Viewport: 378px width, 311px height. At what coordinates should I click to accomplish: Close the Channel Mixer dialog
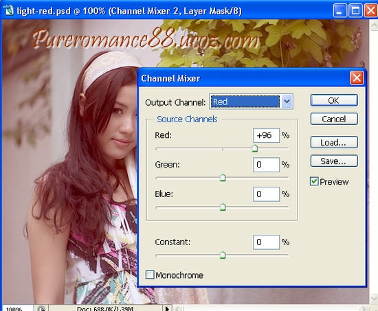point(357,78)
